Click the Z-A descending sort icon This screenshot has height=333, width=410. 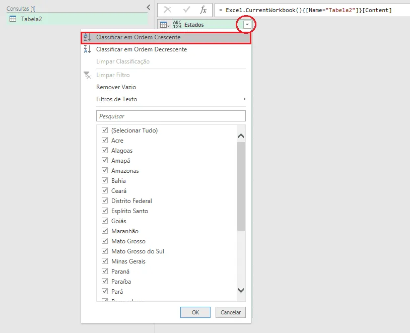87,49
